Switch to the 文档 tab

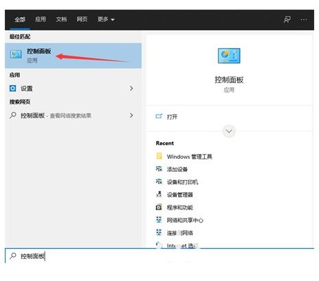(61, 19)
